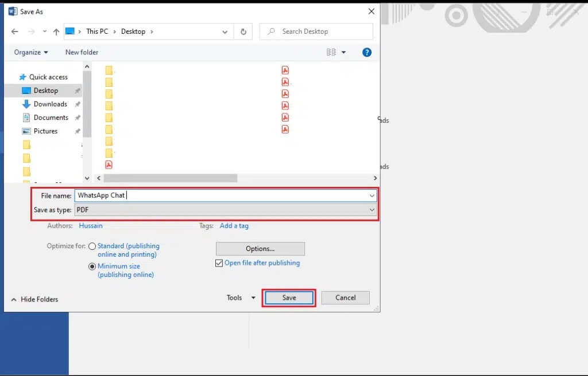The height and width of the screenshot is (376, 588).
Task: Click the file list scroll right arrow
Action: tap(375, 178)
